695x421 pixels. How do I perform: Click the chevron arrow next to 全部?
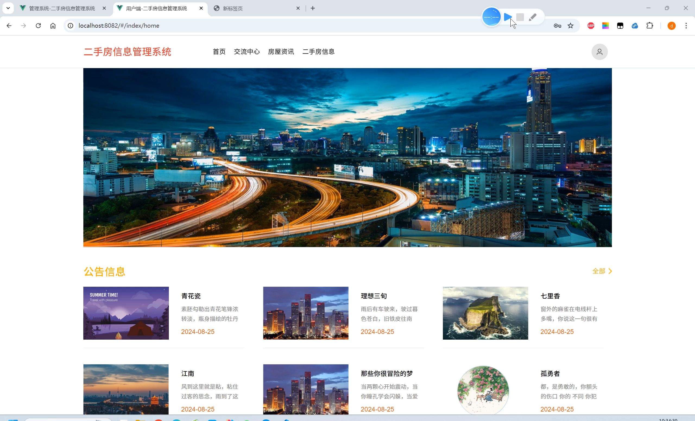[610, 271]
